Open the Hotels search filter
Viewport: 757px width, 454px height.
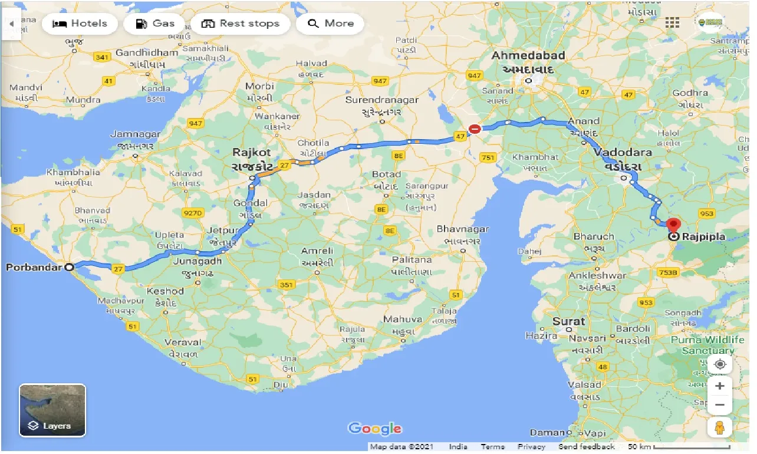point(79,24)
